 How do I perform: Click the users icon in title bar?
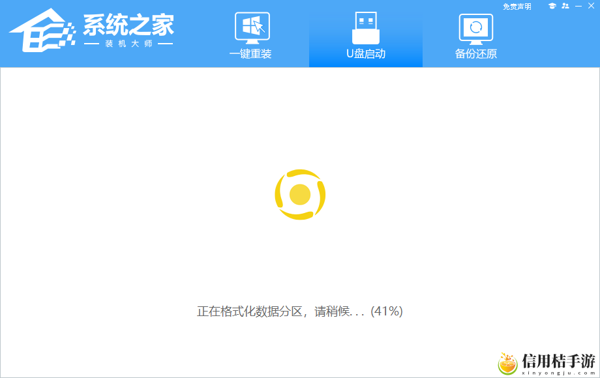pyautogui.click(x=565, y=6)
